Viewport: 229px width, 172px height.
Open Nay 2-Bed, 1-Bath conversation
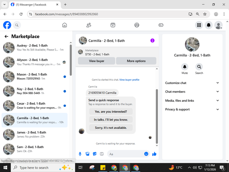click(34, 91)
